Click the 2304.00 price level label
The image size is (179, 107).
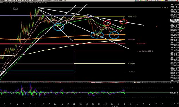[174, 76]
